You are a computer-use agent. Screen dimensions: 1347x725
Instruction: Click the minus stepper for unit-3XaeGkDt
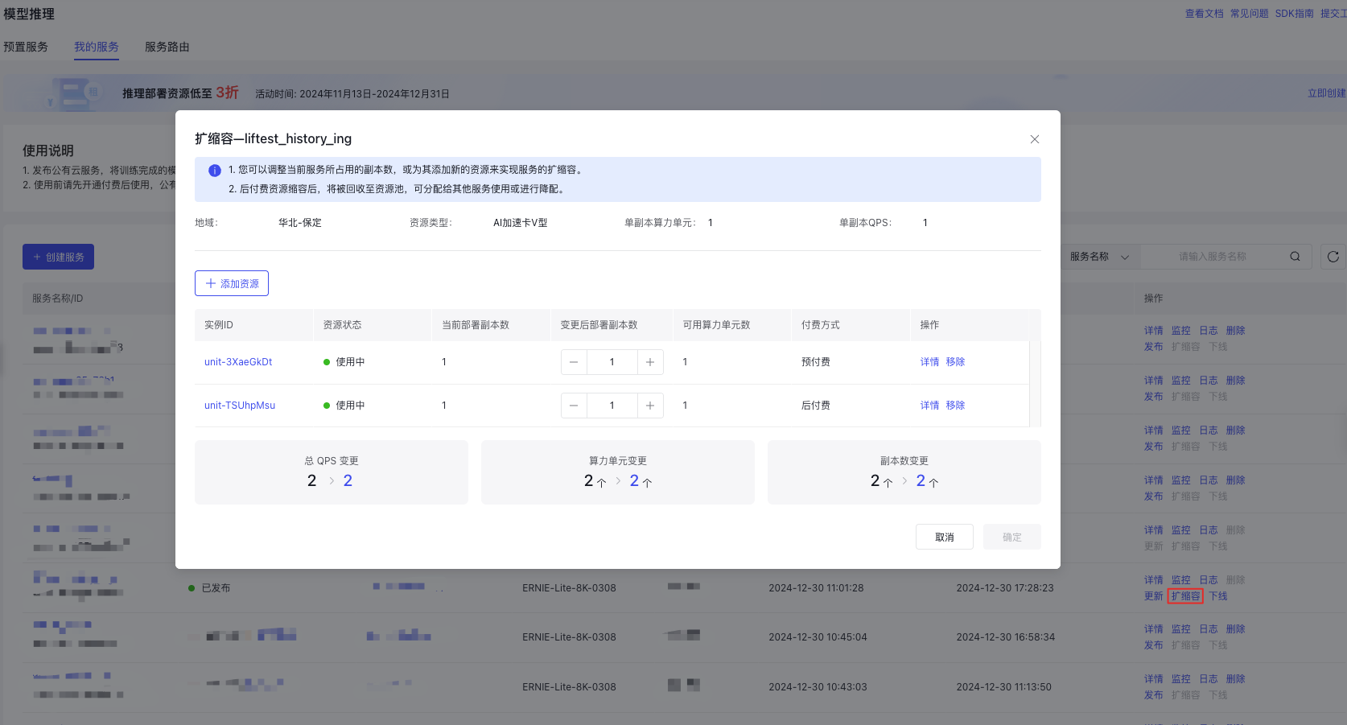coord(574,362)
